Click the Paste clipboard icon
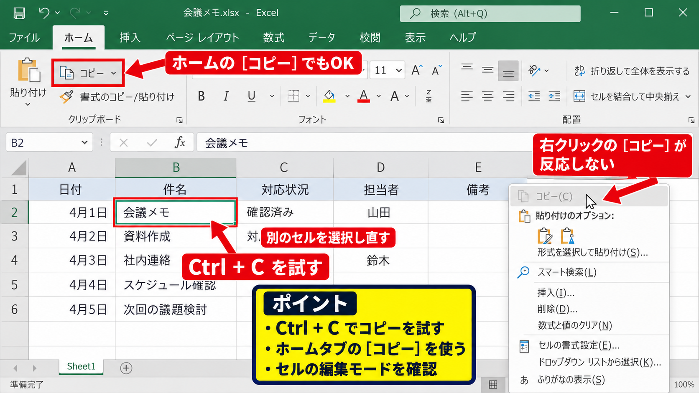The image size is (699, 393). pyautogui.click(x=28, y=70)
